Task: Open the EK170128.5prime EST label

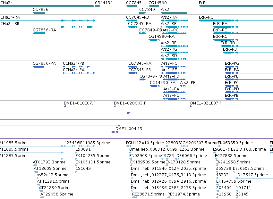Action: tap(183, 162)
